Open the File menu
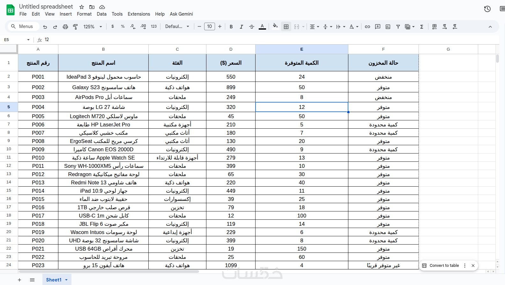 tap(23, 14)
